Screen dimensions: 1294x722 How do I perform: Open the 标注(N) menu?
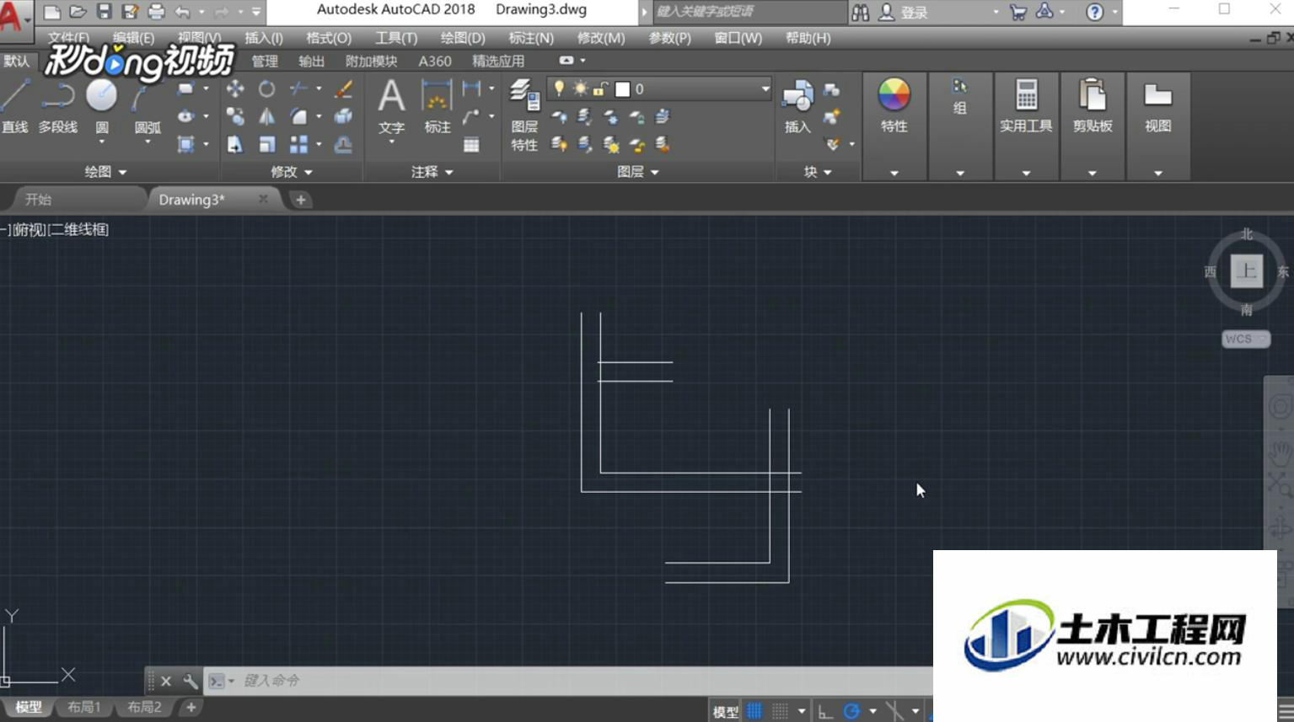[530, 38]
